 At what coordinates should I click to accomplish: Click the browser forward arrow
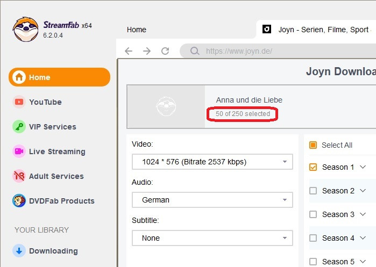click(x=147, y=51)
